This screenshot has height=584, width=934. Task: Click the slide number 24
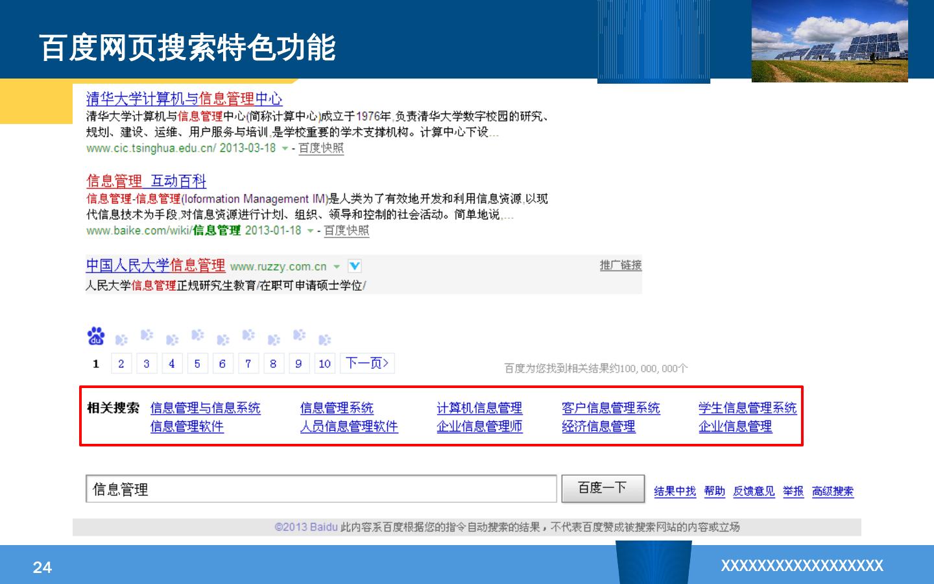coord(42,568)
